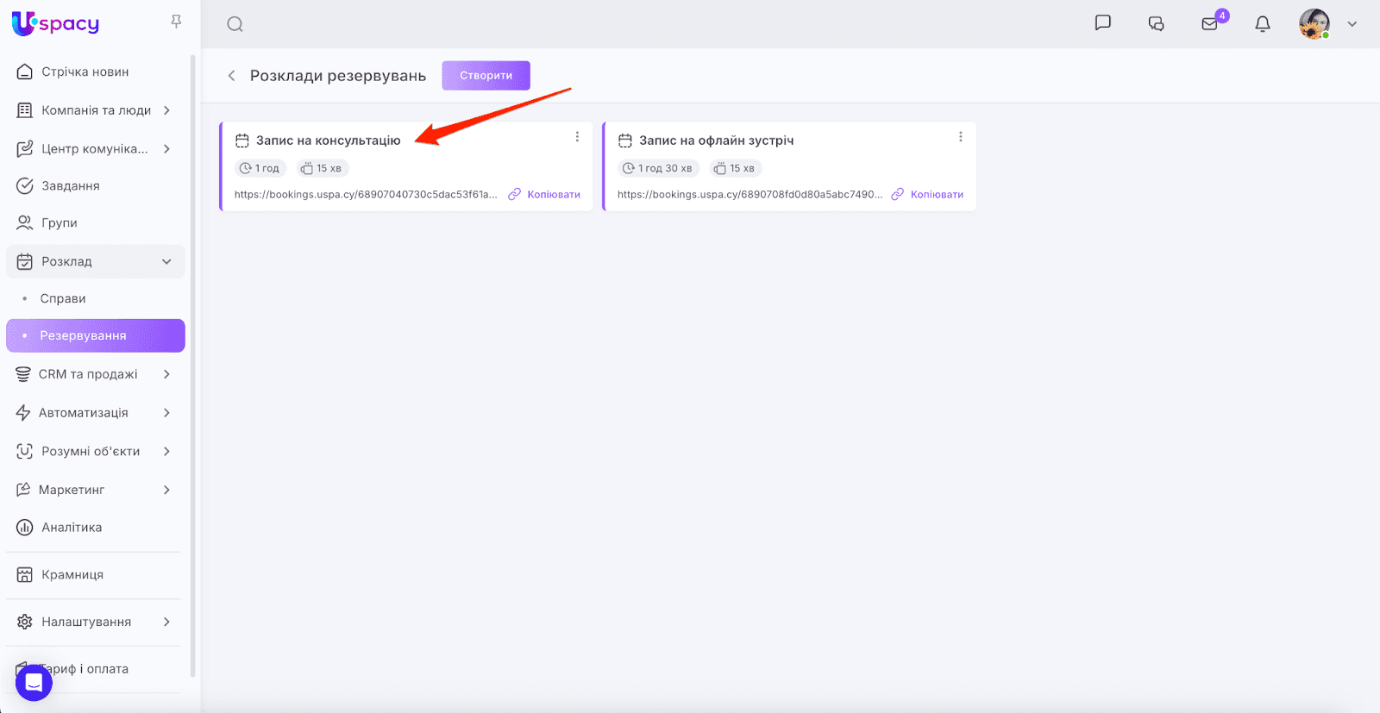Image resolution: width=1380 pixels, height=713 pixels.
Task: Open Завдання in the sidebar
Action: pos(71,186)
